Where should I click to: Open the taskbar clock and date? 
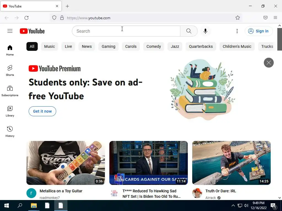259,206
